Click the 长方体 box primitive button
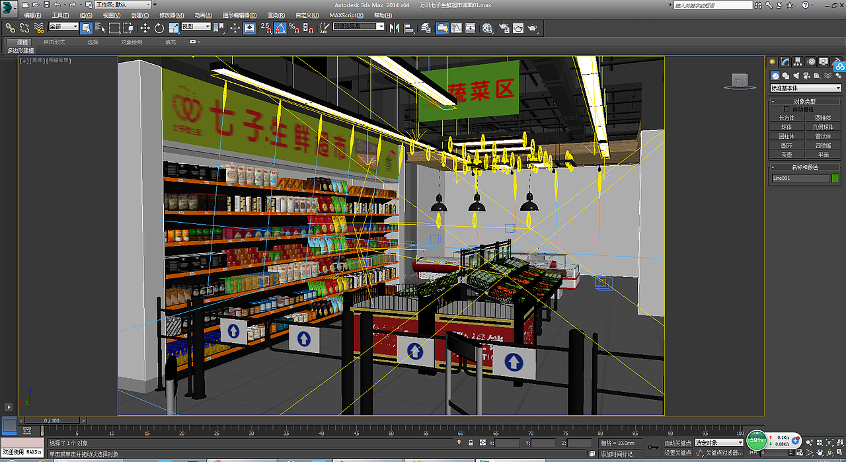This screenshot has height=462, width=846. coord(787,118)
